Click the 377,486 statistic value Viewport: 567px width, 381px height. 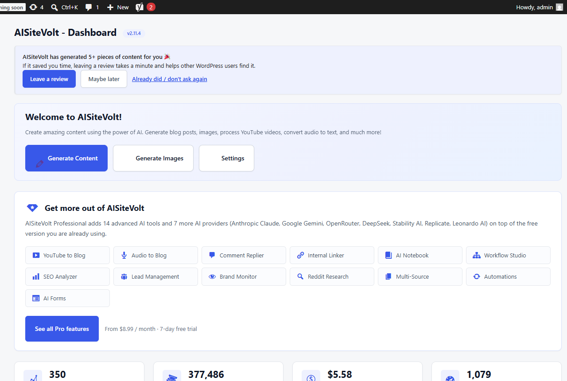coord(206,374)
